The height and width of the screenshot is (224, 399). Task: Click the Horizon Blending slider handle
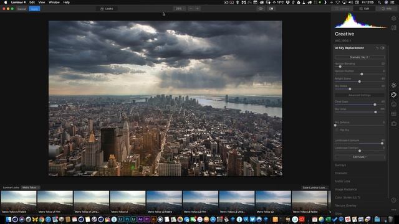click(340, 67)
